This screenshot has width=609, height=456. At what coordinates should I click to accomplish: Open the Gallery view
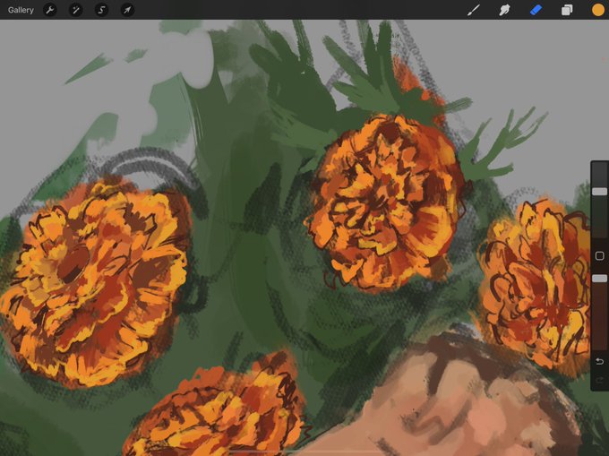pyautogui.click(x=21, y=10)
